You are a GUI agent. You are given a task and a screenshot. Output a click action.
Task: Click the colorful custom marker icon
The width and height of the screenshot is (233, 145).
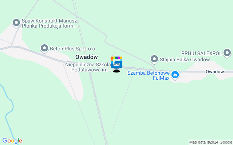[116, 62]
